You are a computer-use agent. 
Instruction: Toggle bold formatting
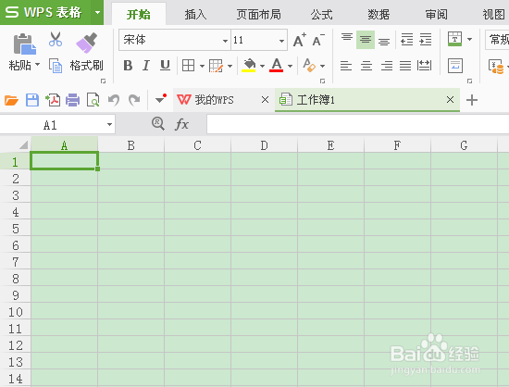tap(128, 66)
